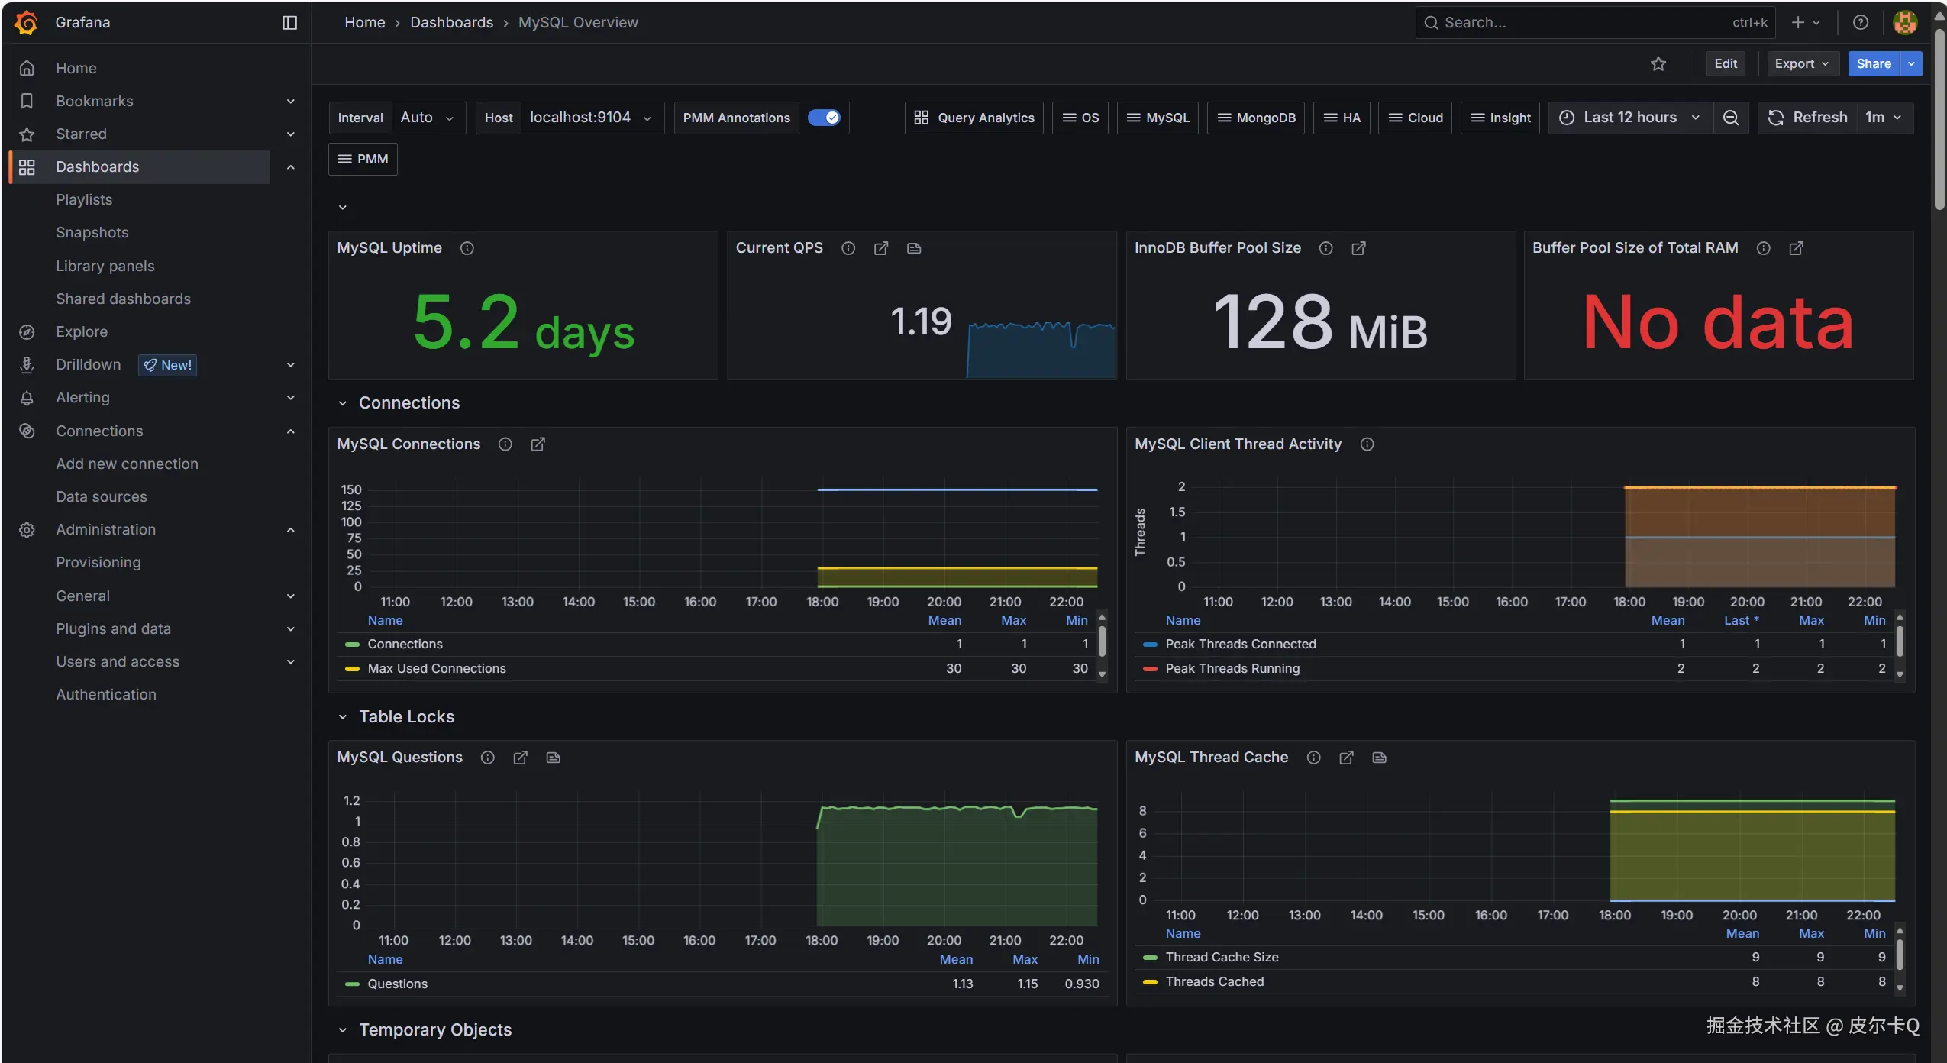
Task: Click the user avatar in the top bar
Action: (1904, 22)
